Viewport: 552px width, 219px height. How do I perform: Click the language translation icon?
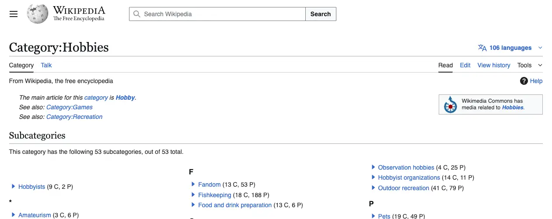tap(482, 48)
